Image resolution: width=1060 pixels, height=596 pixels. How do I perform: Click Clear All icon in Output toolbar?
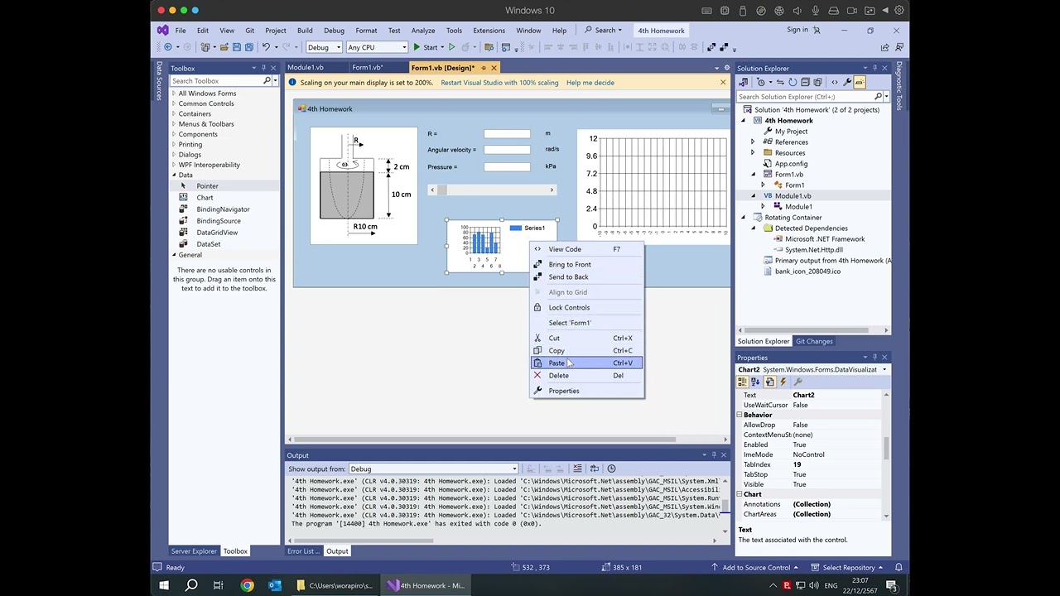(577, 469)
